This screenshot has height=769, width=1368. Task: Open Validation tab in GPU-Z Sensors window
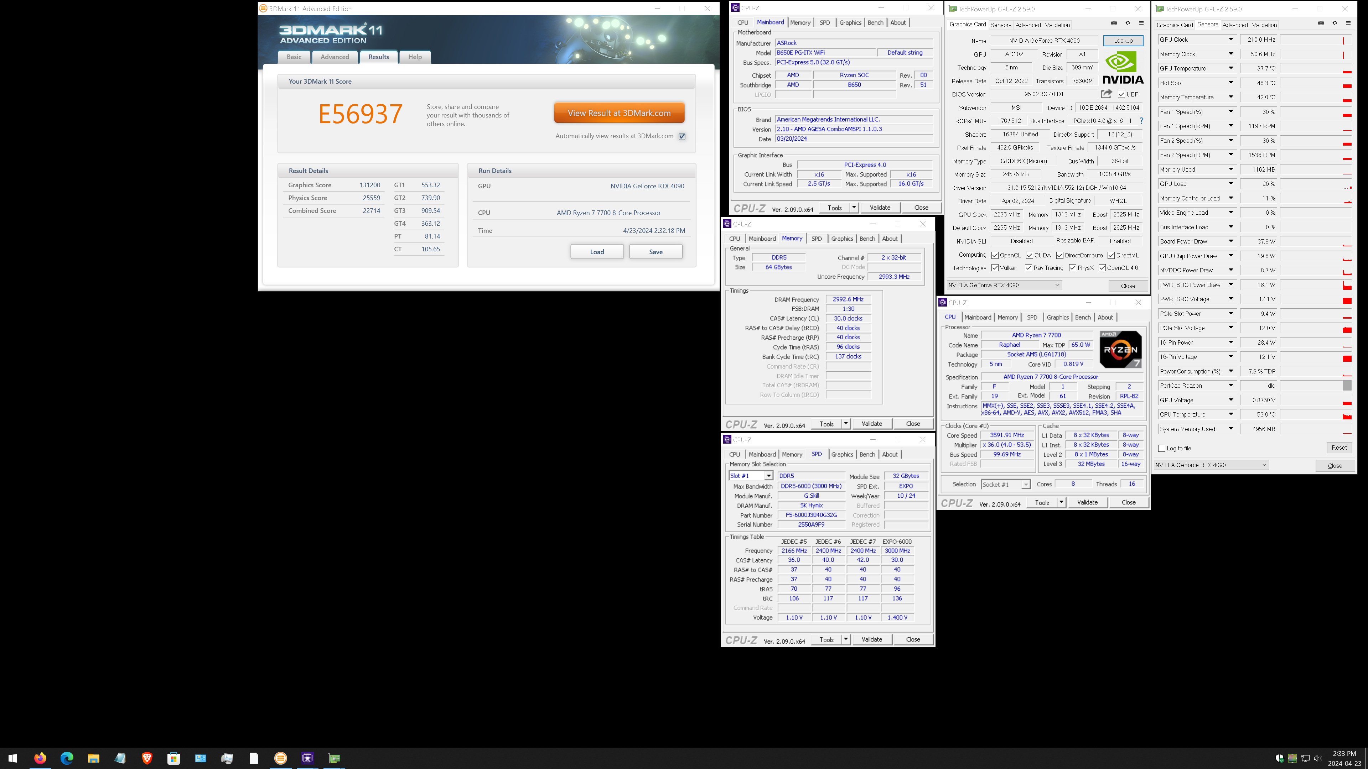pyautogui.click(x=1264, y=25)
